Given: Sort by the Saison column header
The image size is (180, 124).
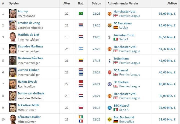Looking at the screenshot, I should pos(96,3).
